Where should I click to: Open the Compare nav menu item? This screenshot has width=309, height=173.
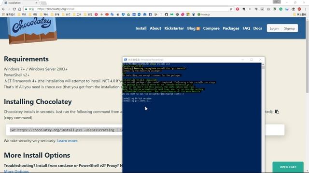coord(211,28)
